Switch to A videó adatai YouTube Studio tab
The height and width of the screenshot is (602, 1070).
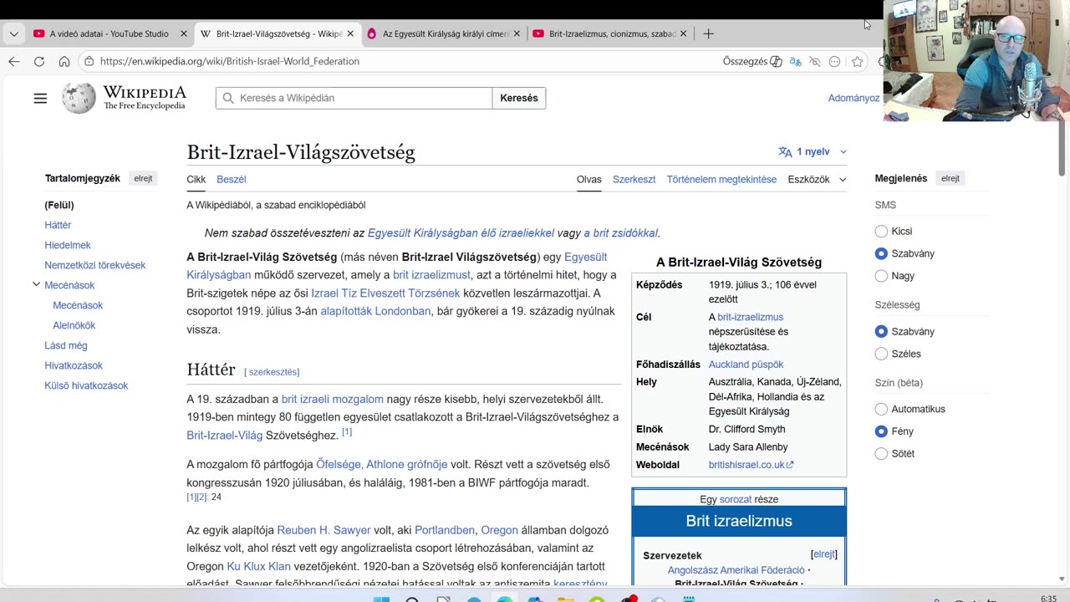point(109,33)
